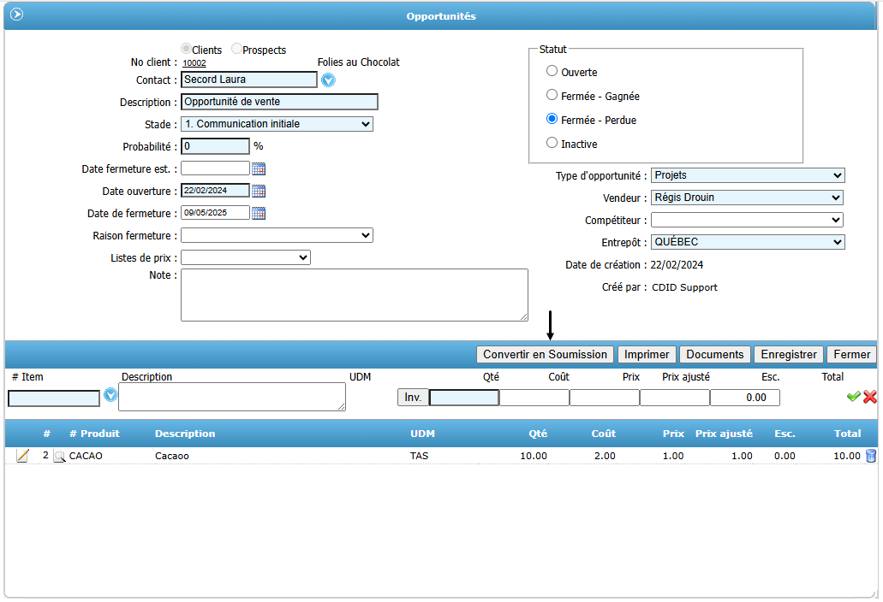
Task: Open the Vendeur dropdown
Action: pyautogui.click(x=748, y=198)
